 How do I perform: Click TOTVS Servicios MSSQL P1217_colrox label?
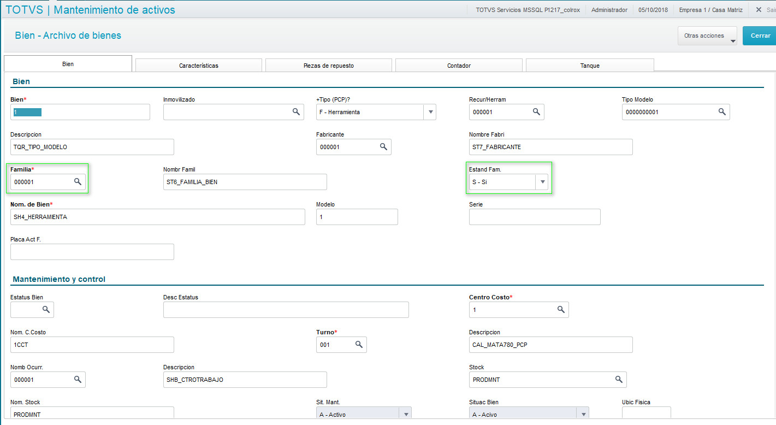(528, 10)
